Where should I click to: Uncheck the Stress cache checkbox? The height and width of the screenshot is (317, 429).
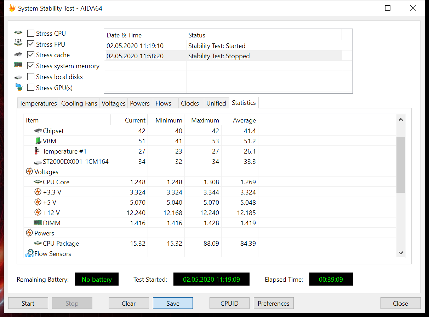[x=31, y=55]
